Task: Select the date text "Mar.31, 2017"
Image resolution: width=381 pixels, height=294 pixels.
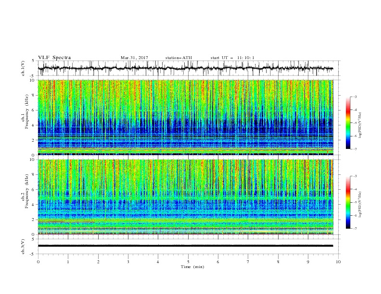Action: (x=134, y=58)
